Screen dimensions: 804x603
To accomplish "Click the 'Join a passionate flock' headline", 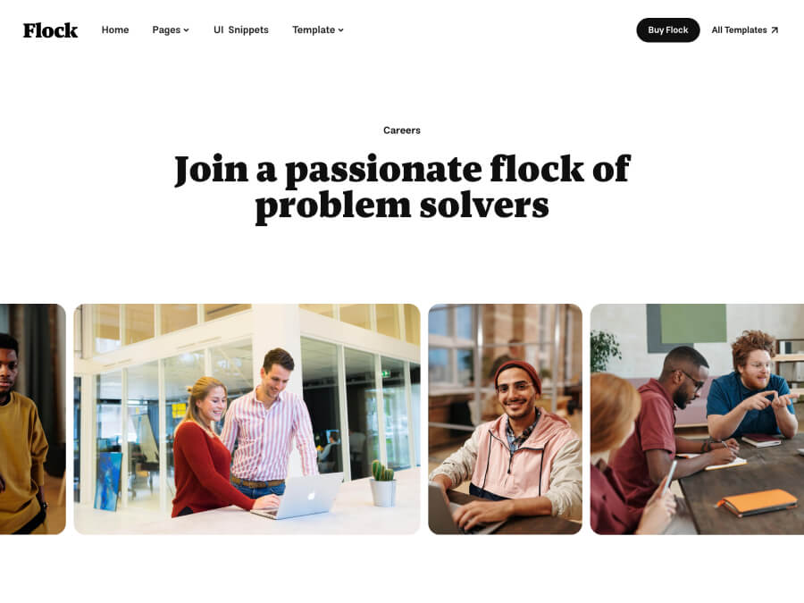I will [x=402, y=188].
